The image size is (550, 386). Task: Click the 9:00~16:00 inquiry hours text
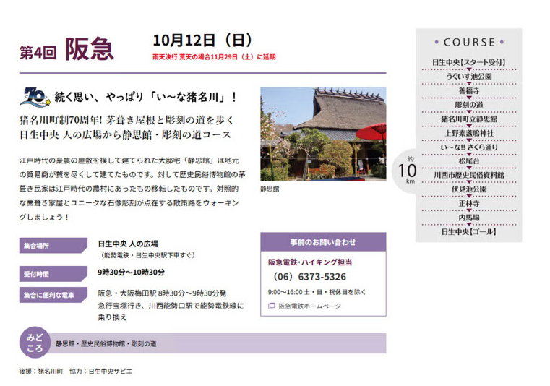[x=317, y=292]
